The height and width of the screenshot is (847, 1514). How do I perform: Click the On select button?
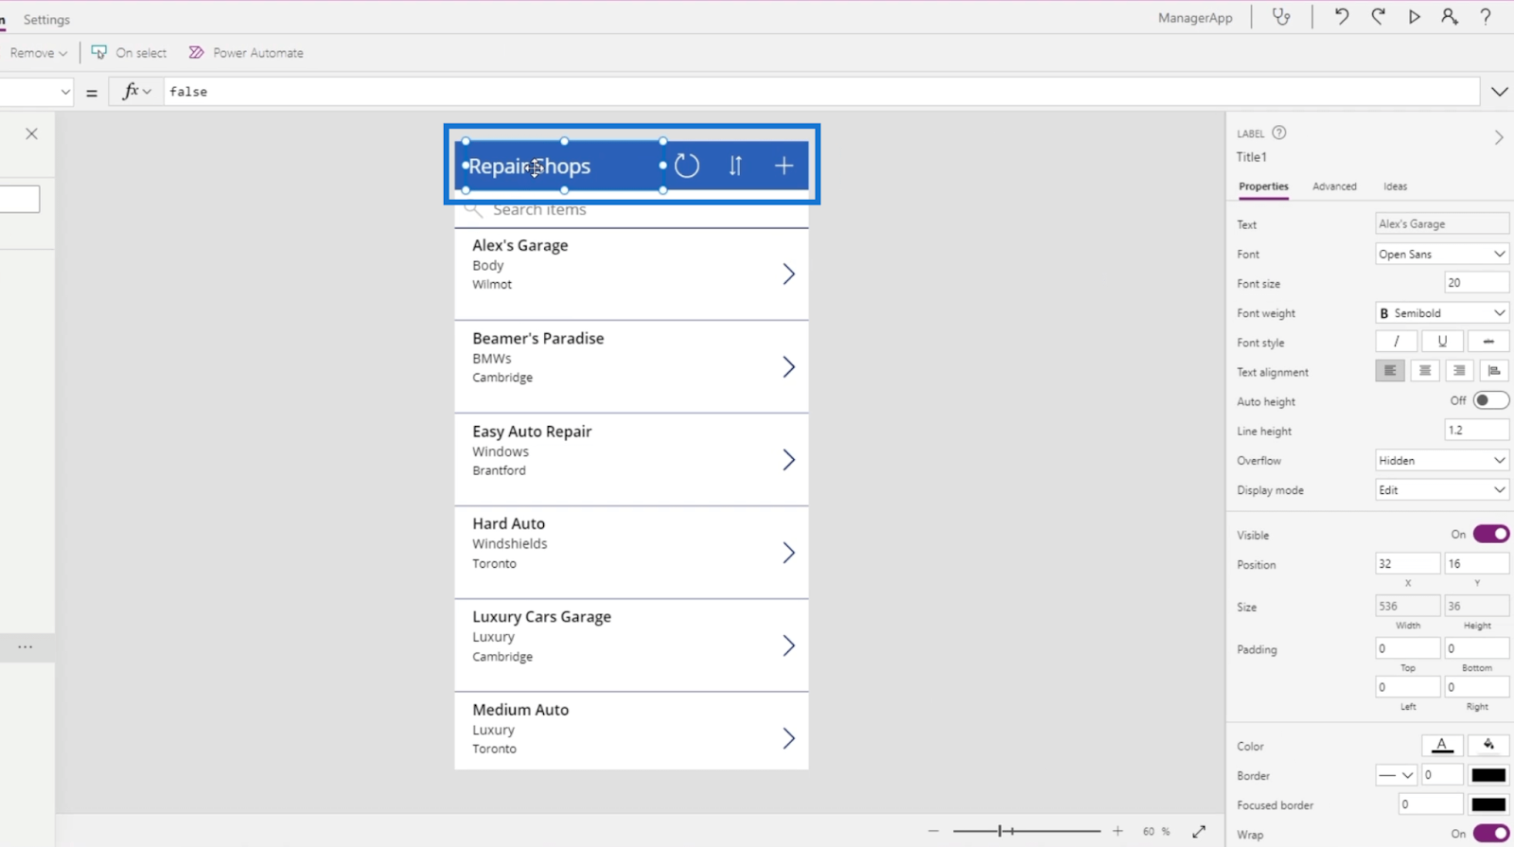point(129,53)
